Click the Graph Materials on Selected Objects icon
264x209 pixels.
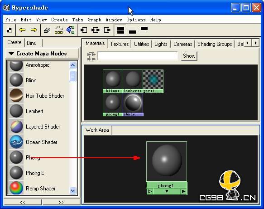click(71, 30)
